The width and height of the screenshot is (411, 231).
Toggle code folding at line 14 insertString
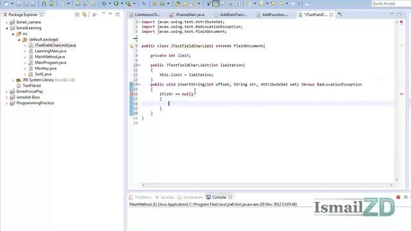[x=139, y=84]
